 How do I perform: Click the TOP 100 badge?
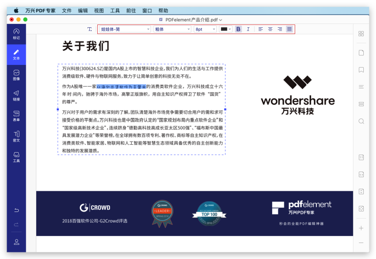pos(209,213)
